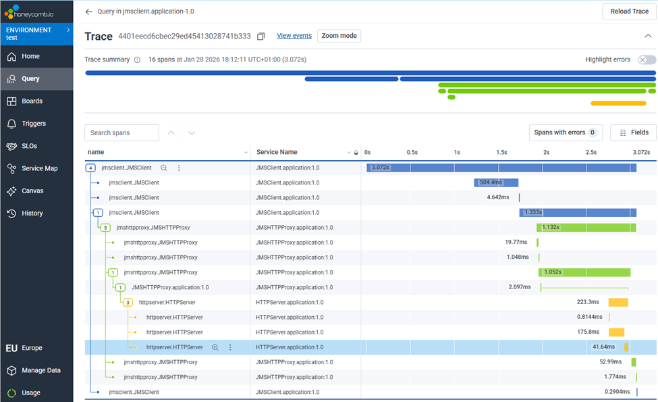658x402 pixels.
Task: Collapse root span node with 4 children
Action: pos(90,168)
